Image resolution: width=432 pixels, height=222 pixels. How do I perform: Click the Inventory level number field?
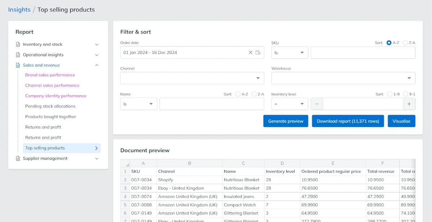click(x=363, y=104)
